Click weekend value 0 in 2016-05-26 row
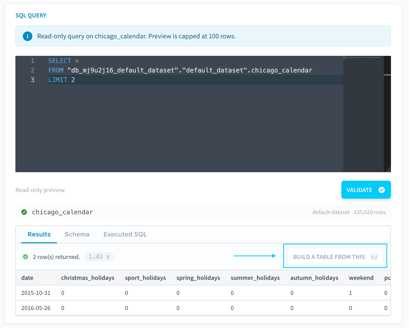409x328 pixels. coord(350,308)
